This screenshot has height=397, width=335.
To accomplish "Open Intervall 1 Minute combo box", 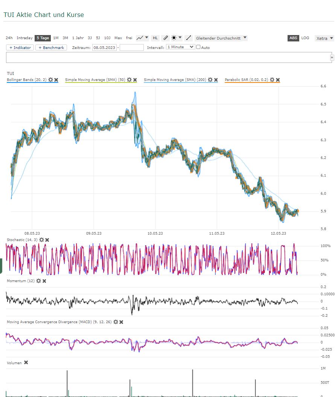I will click(x=180, y=47).
